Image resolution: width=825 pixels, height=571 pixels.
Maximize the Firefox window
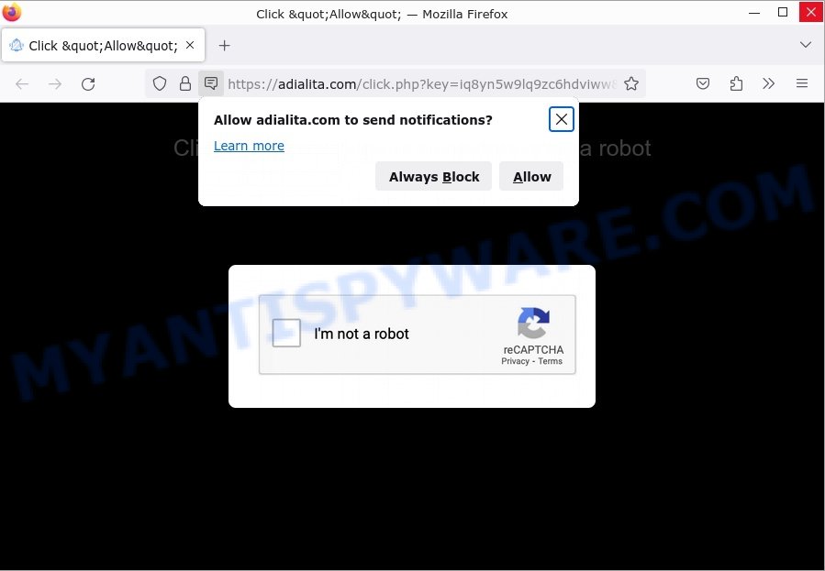tap(783, 13)
